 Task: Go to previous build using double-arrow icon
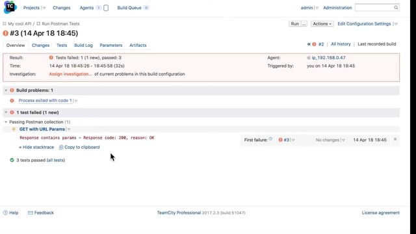(x=309, y=44)
